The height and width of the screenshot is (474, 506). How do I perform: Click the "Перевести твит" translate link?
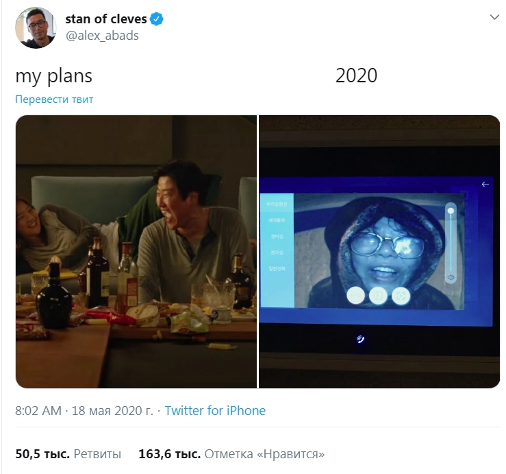pyautogui.click(x=54, y=99)
